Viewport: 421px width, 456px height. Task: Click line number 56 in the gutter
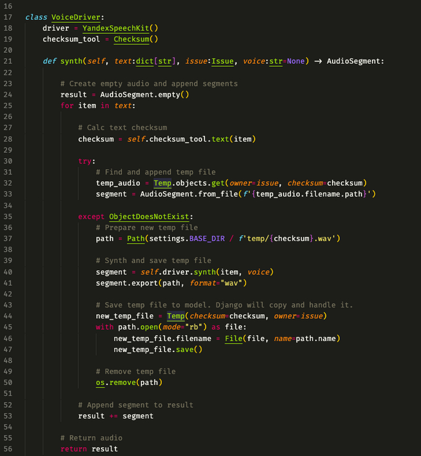click(x=8, y=449)
